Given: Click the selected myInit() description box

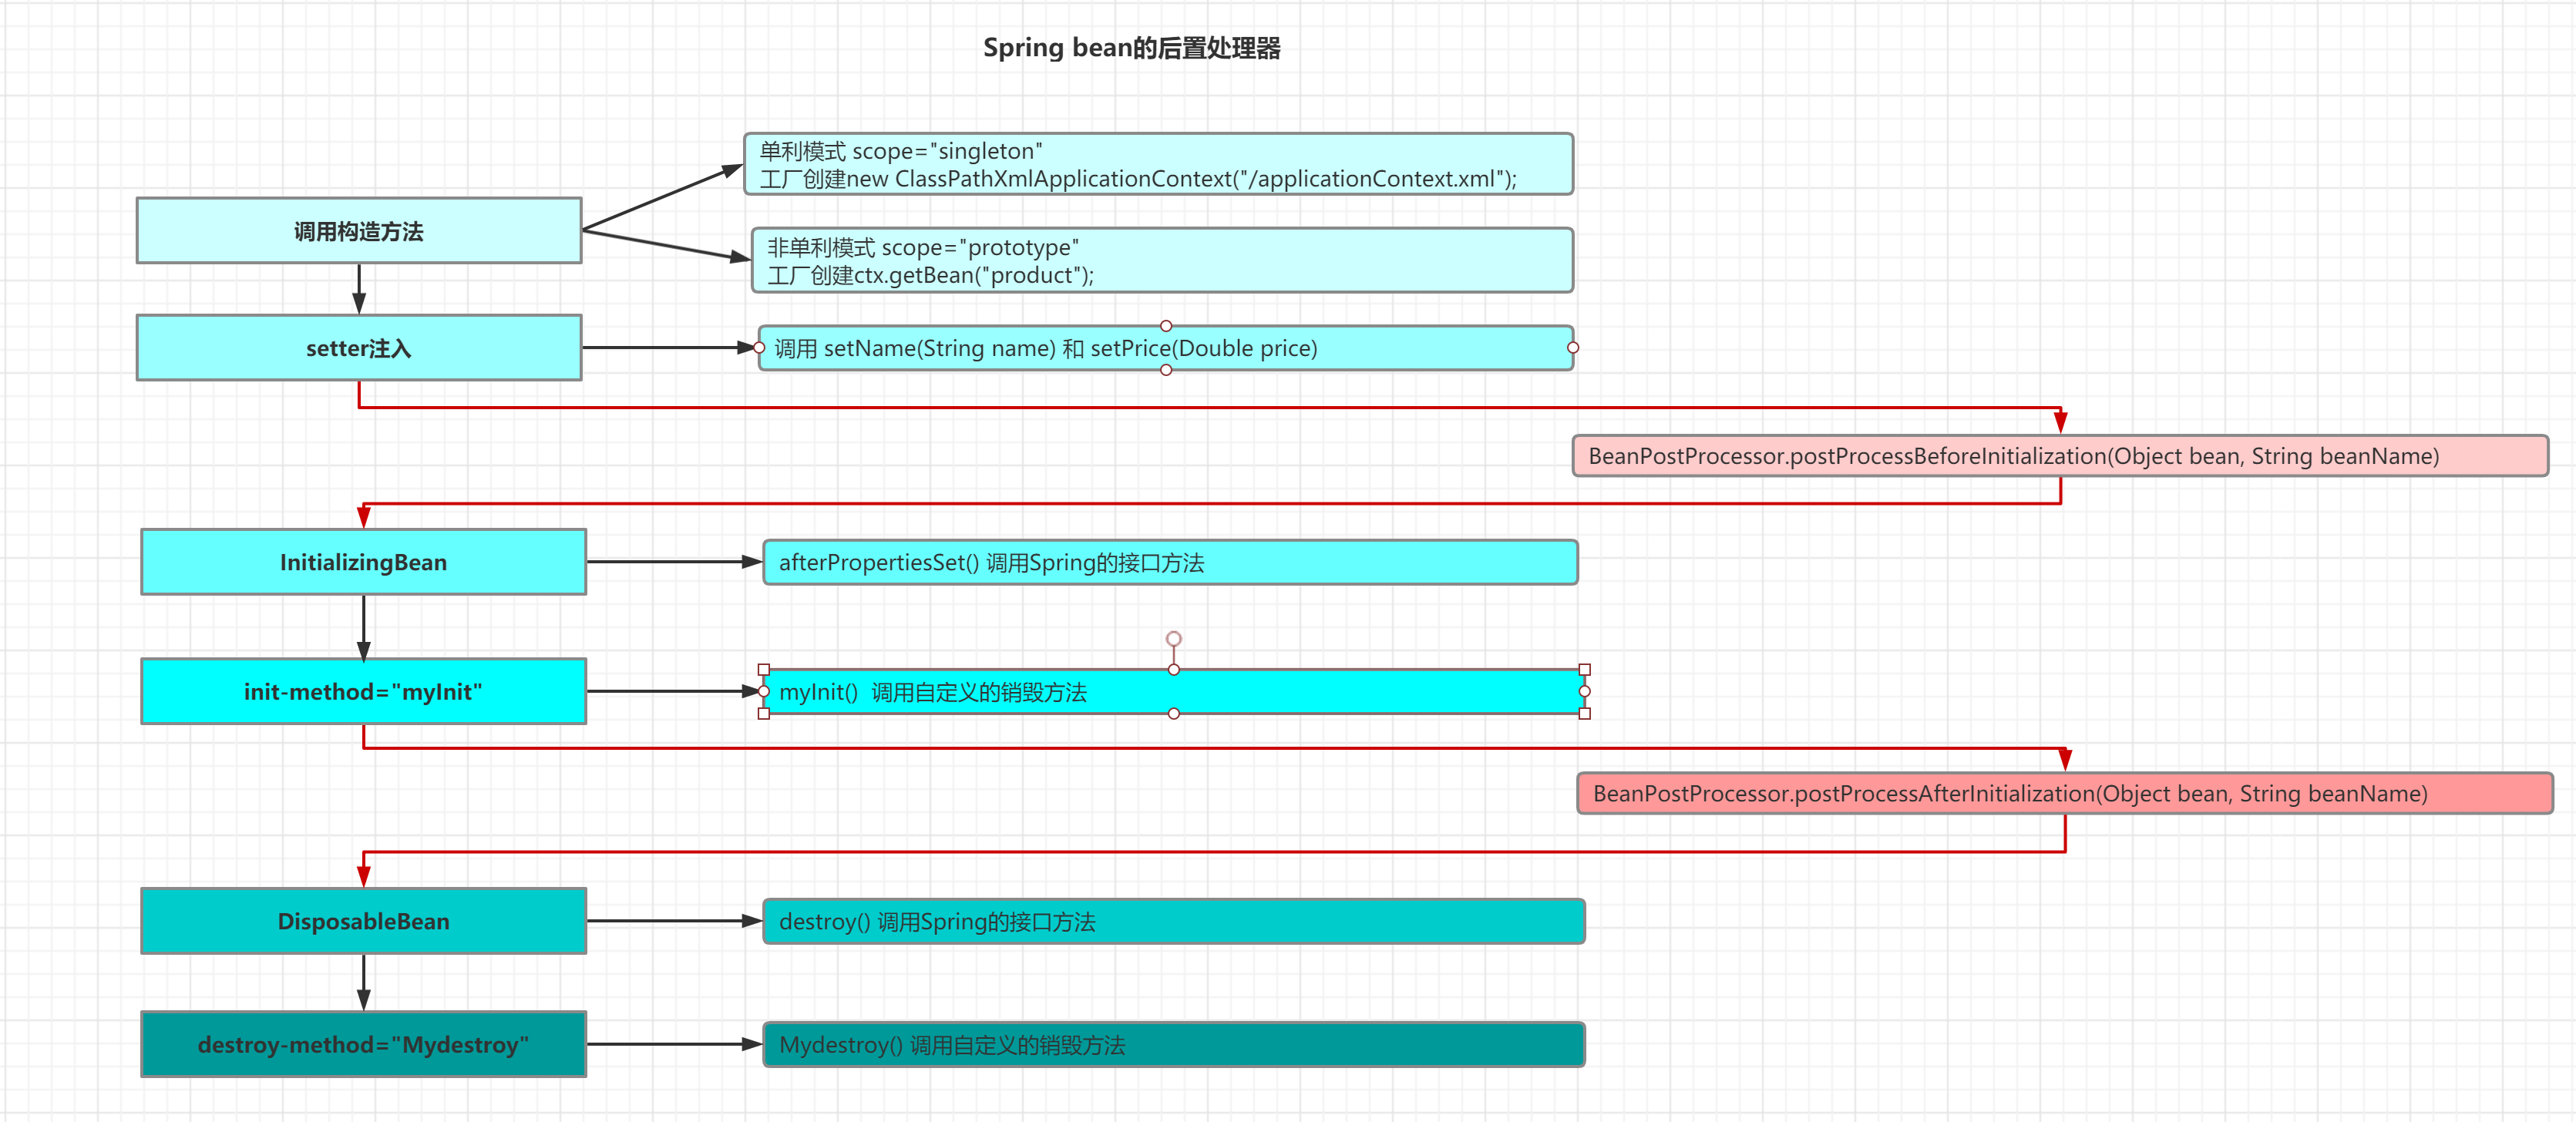Looking at the screenshot, I should 1174,691.
